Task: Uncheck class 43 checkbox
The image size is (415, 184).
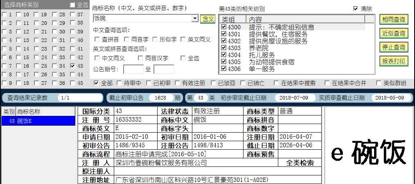Action: point(72,66)
